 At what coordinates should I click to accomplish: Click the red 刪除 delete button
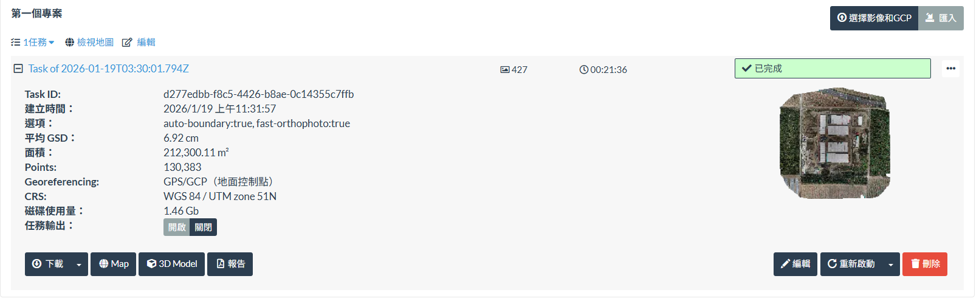[x=925, y=264]
